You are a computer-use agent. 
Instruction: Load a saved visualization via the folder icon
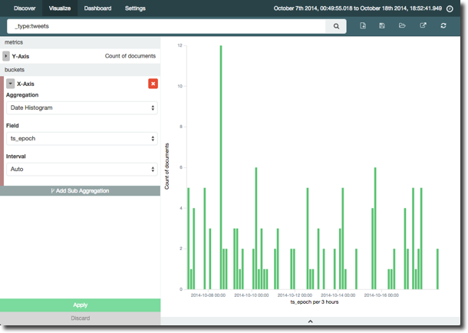pyautogui.click(x=402, y=26)
